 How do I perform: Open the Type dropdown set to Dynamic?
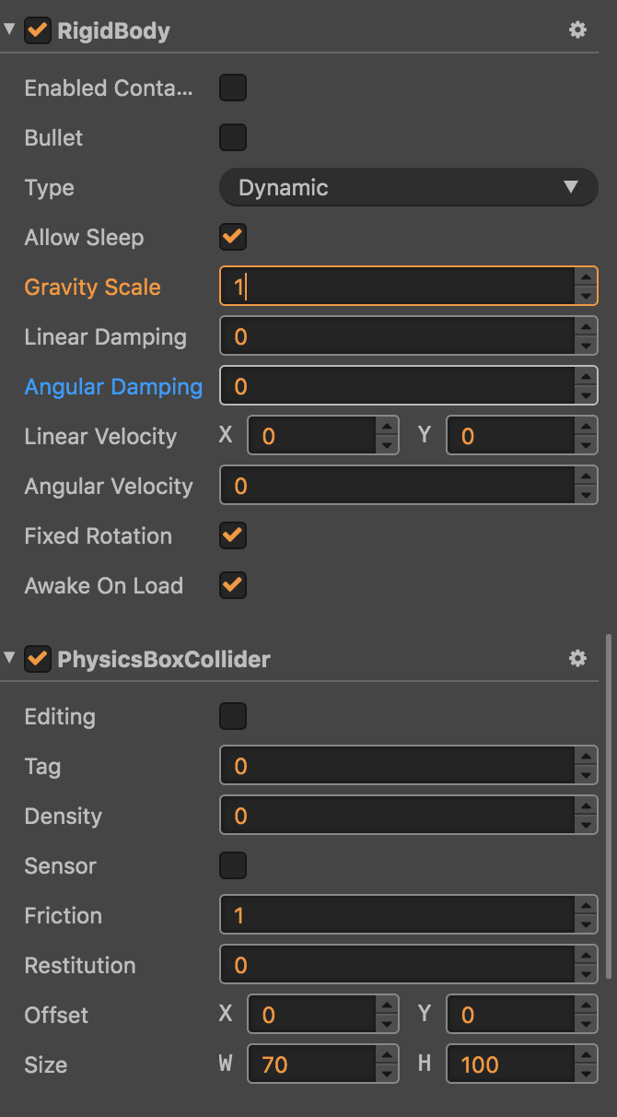point(408,188)
